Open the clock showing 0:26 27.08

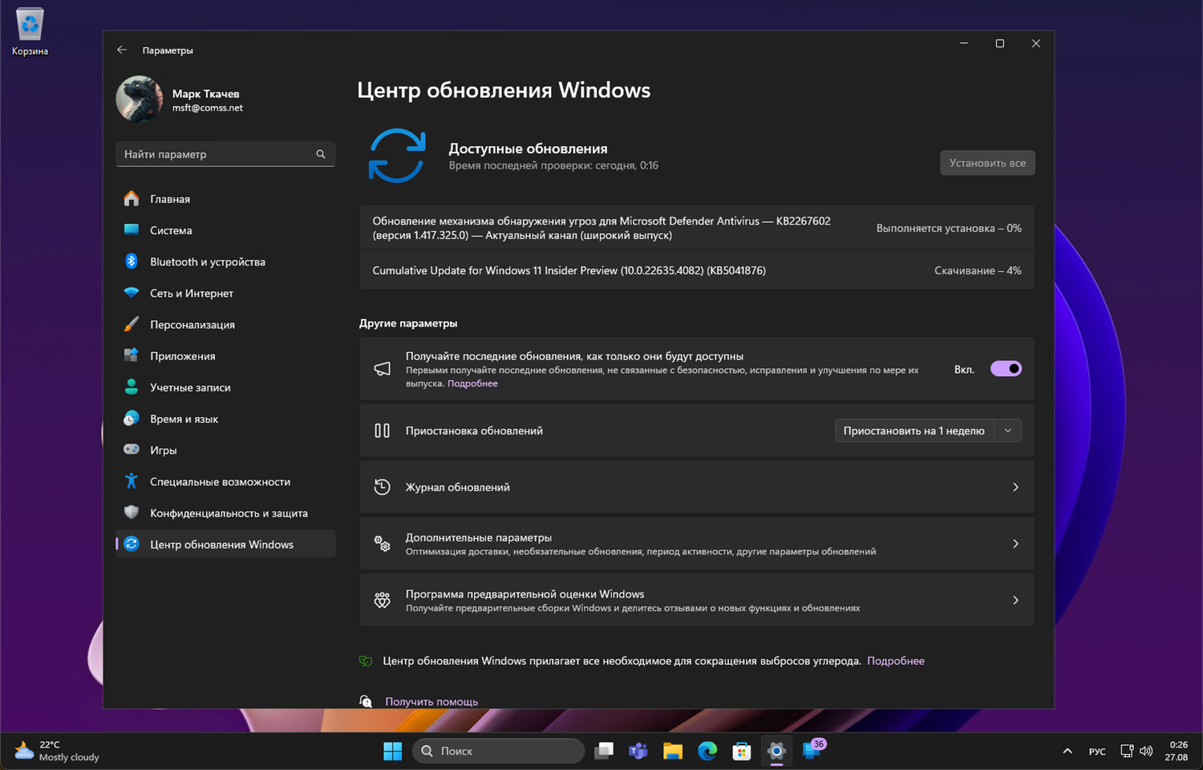click(1177, 751)
